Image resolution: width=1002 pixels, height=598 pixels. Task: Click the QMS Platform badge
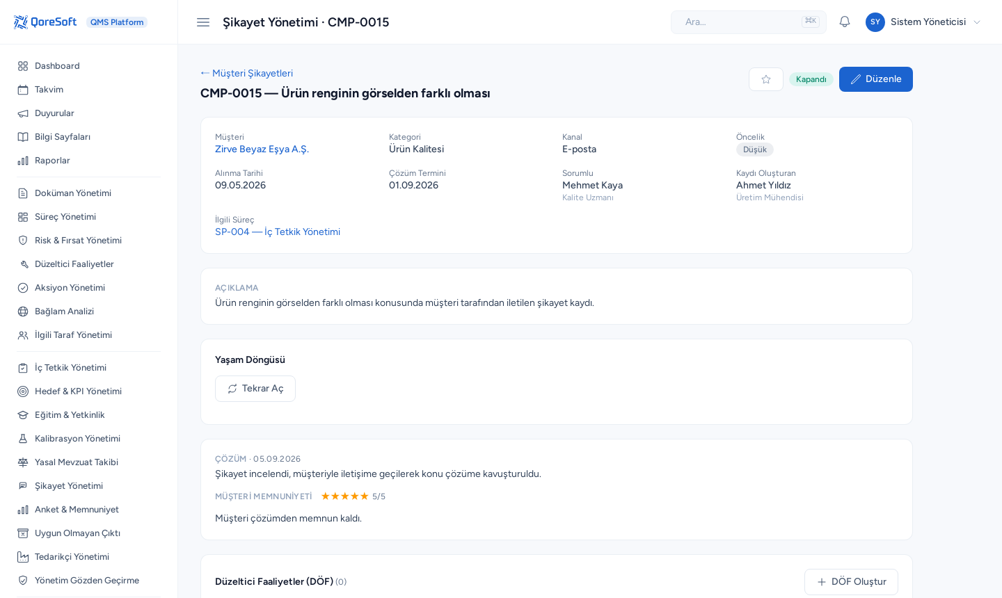[117, 22]
